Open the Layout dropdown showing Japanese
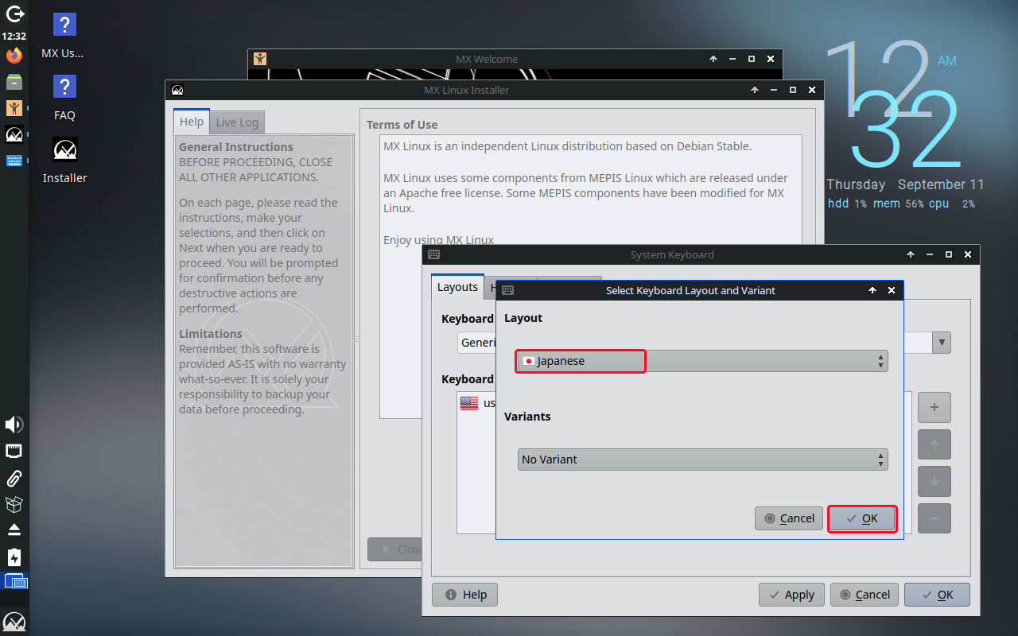This screenshot has height=636, width=1018. [x=702, y=361]
